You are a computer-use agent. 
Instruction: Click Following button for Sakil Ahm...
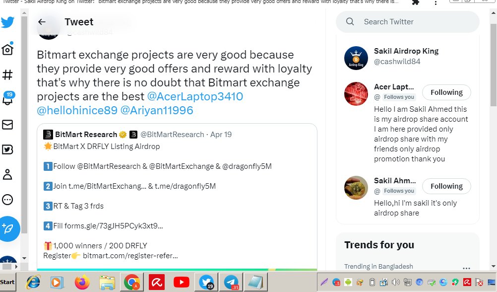[x=446, y=186]
